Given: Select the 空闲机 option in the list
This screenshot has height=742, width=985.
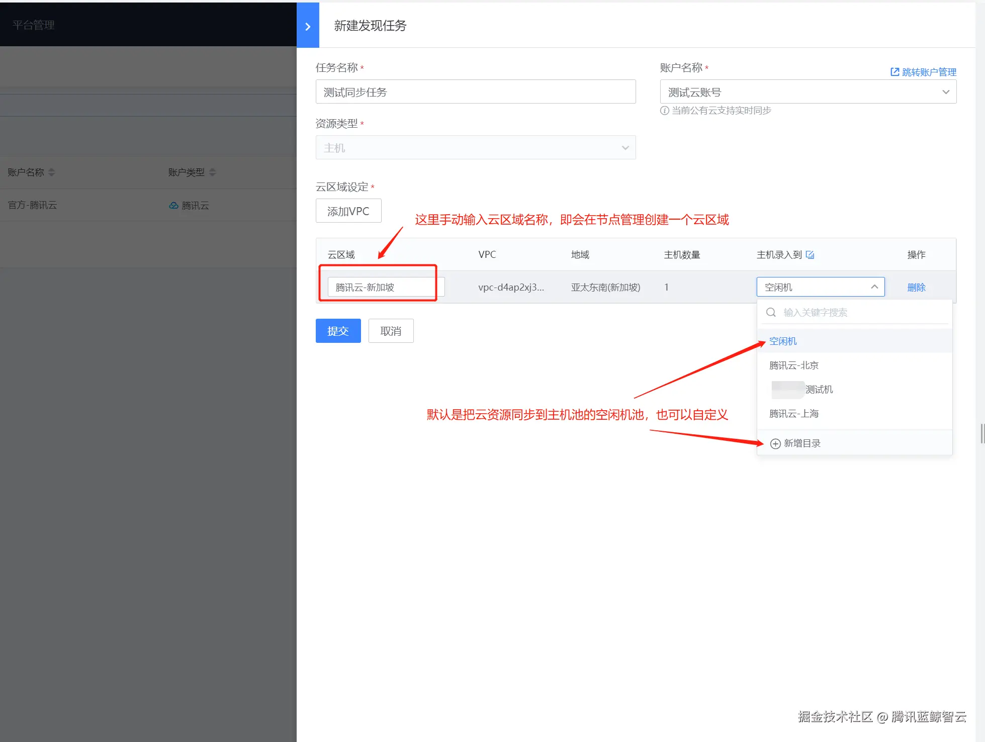Looking at the screenshot, I should click(x=783, y=341).
